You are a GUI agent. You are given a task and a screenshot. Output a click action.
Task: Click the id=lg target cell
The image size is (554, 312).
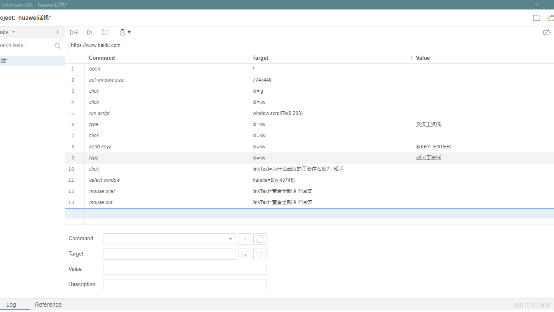(258, 91)
